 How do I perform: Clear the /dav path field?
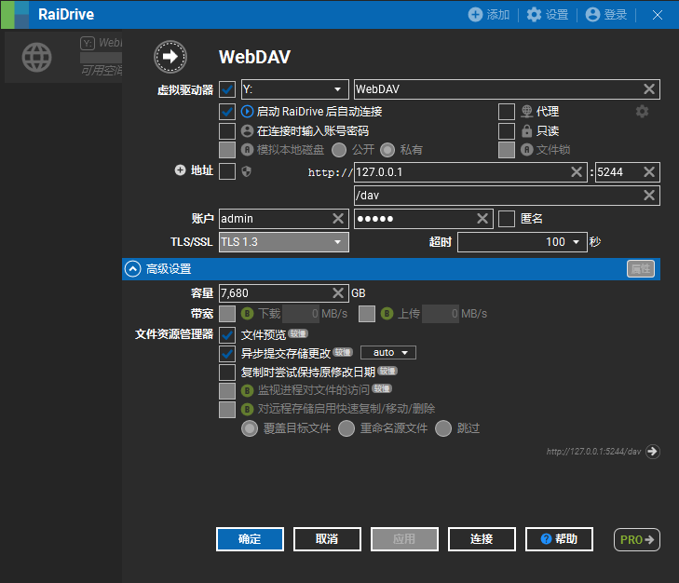pyautogui.click(x=649, y=196)
